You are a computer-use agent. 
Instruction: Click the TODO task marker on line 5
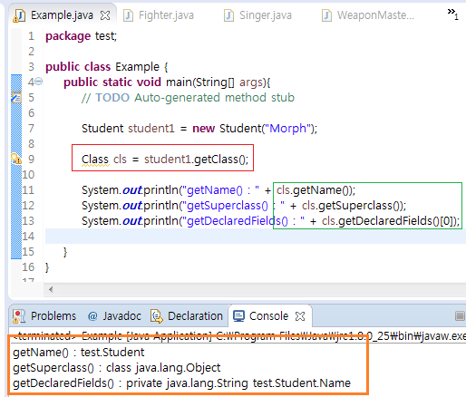coord(16,97)
